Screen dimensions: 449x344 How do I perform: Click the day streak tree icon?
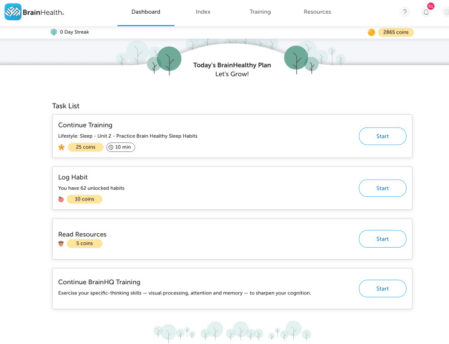click(54, 32)
